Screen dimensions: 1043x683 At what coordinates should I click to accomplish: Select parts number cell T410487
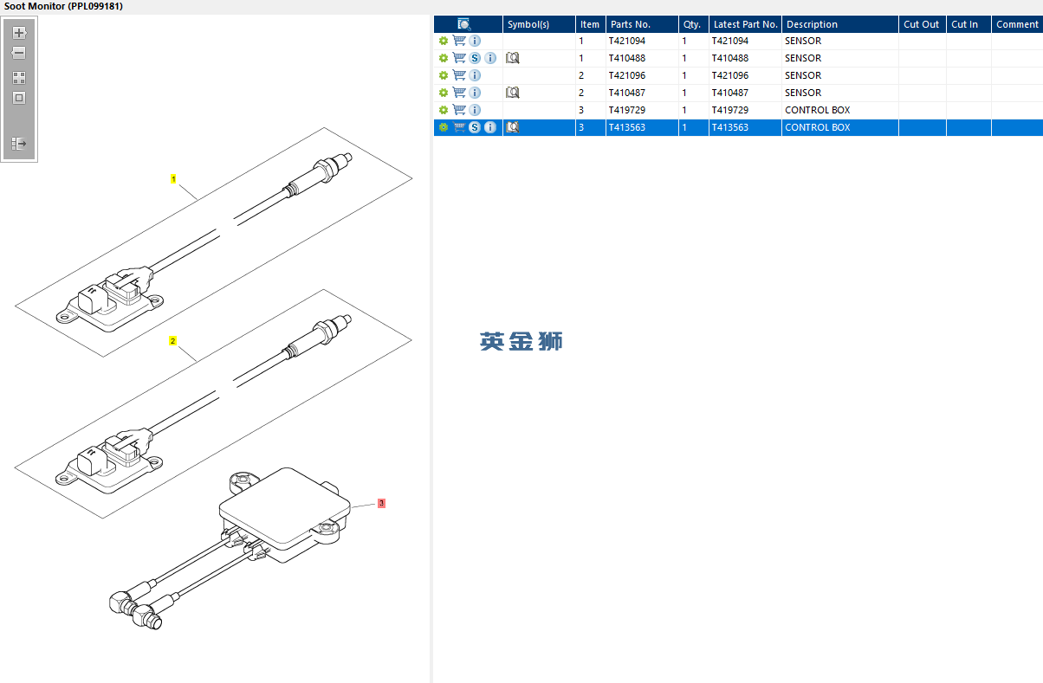pos(642,93)
